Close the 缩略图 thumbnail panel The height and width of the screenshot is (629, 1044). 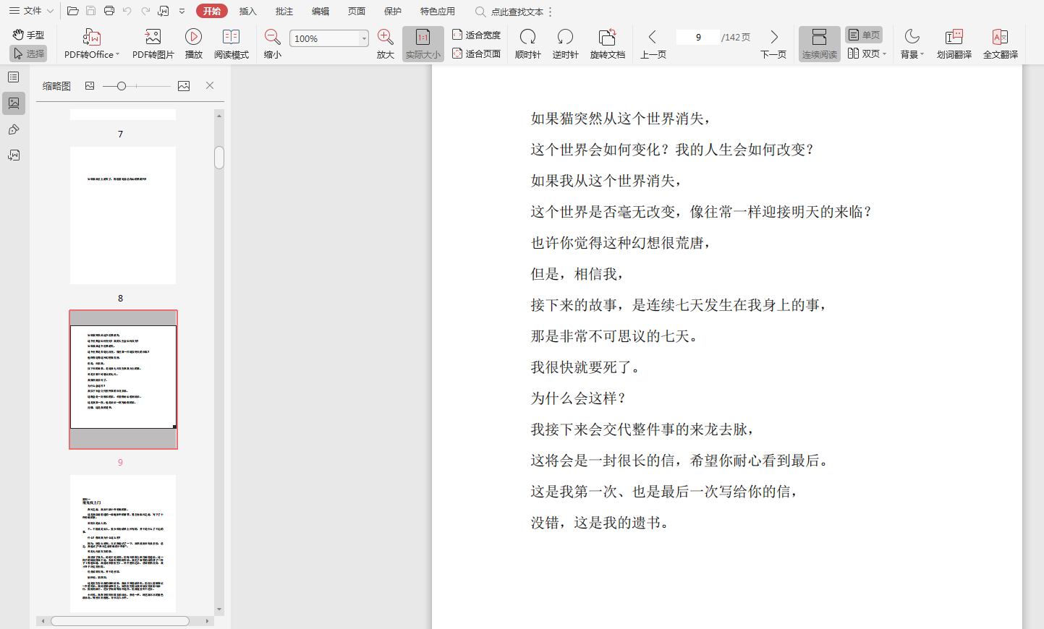pyautogui.click(x=210, y=85)
